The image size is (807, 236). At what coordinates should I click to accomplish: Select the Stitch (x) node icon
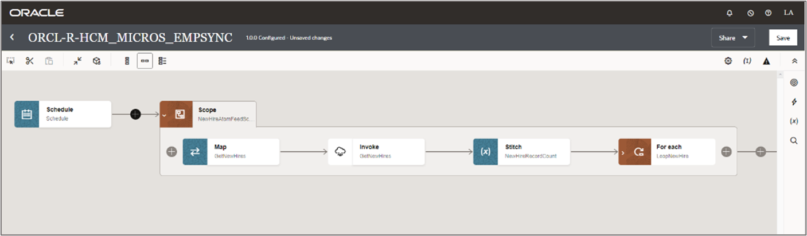point(485,152)
